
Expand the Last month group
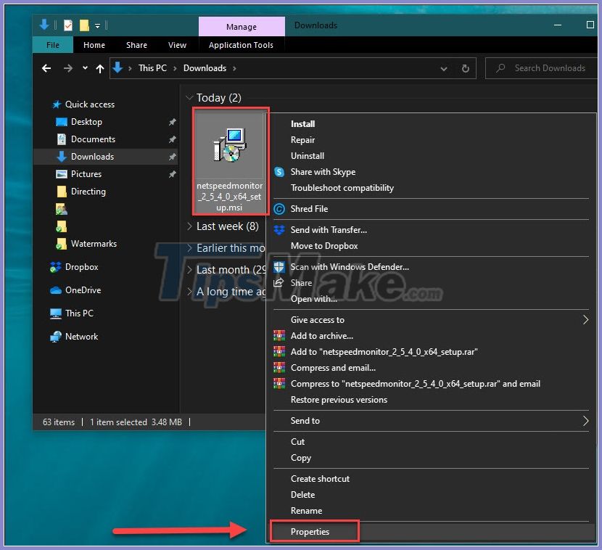[x=189, y=270]
